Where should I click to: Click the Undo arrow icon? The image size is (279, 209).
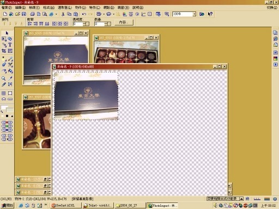click(x=84, y=14)
